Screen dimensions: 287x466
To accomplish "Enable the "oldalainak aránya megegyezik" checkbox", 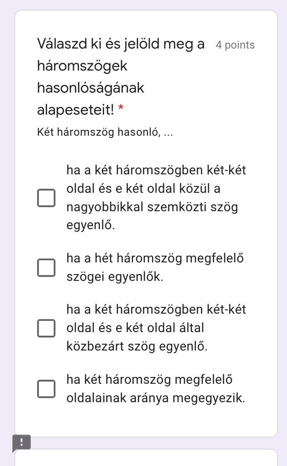I will click(x=46, y=389).
